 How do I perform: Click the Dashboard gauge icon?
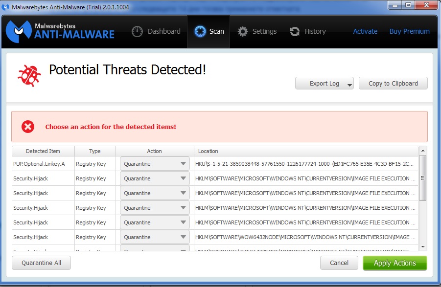coord(137,31)
